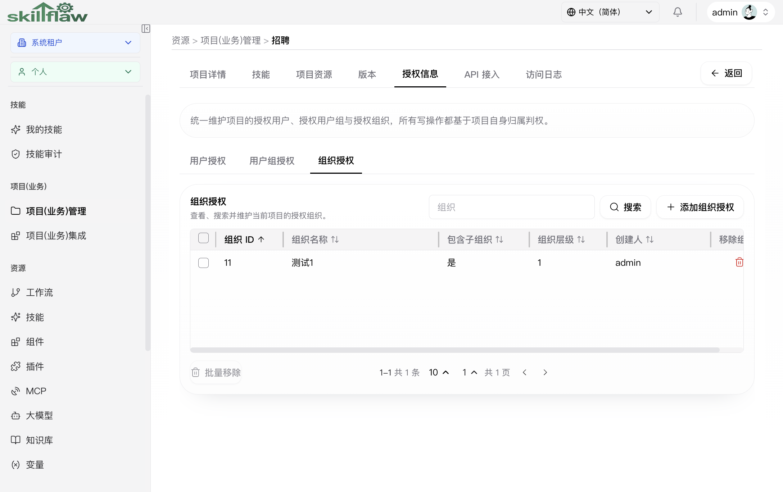The height and width of the screenshot is (492, 783).
Task: Open the notifications bell
Action: [678, 12]
